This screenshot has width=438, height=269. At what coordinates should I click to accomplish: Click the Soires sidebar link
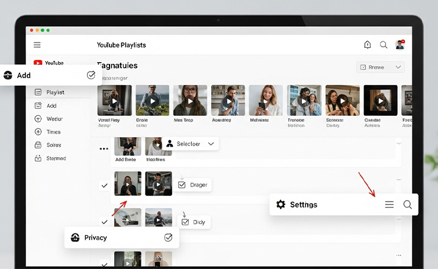click(53, 145)
